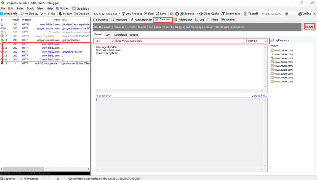The height and width of the screenshot is (180, 317).
Task: Select session 8 gorgon.youdao.com
Action: point(45,28)
